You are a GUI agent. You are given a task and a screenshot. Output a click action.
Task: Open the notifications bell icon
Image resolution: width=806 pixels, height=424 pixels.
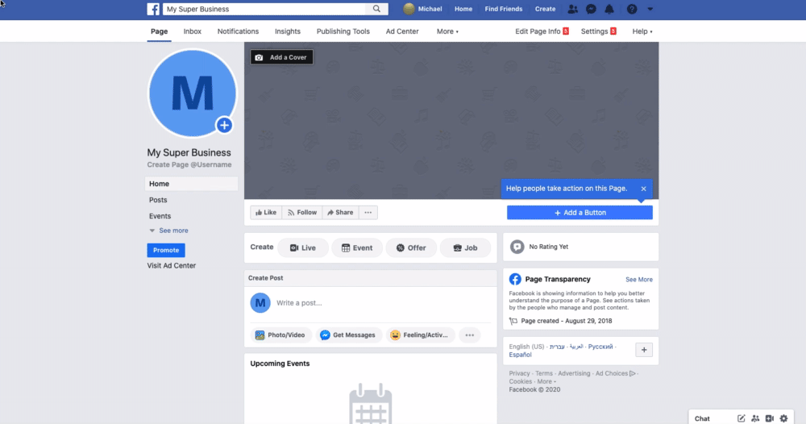point(609,9)
